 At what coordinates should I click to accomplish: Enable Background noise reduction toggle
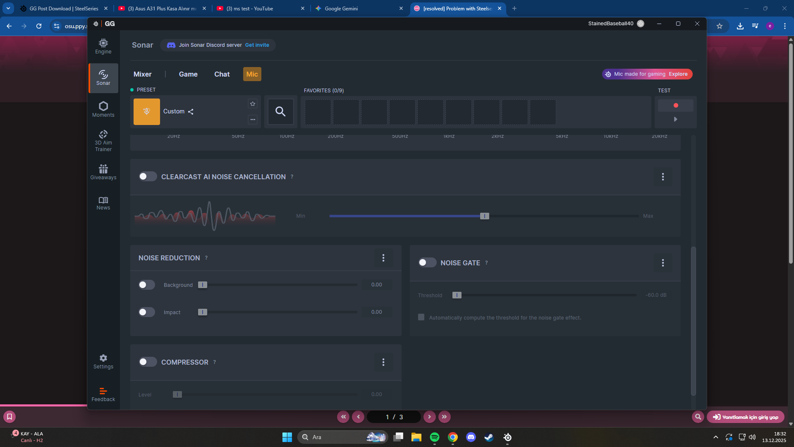point(147,285)
